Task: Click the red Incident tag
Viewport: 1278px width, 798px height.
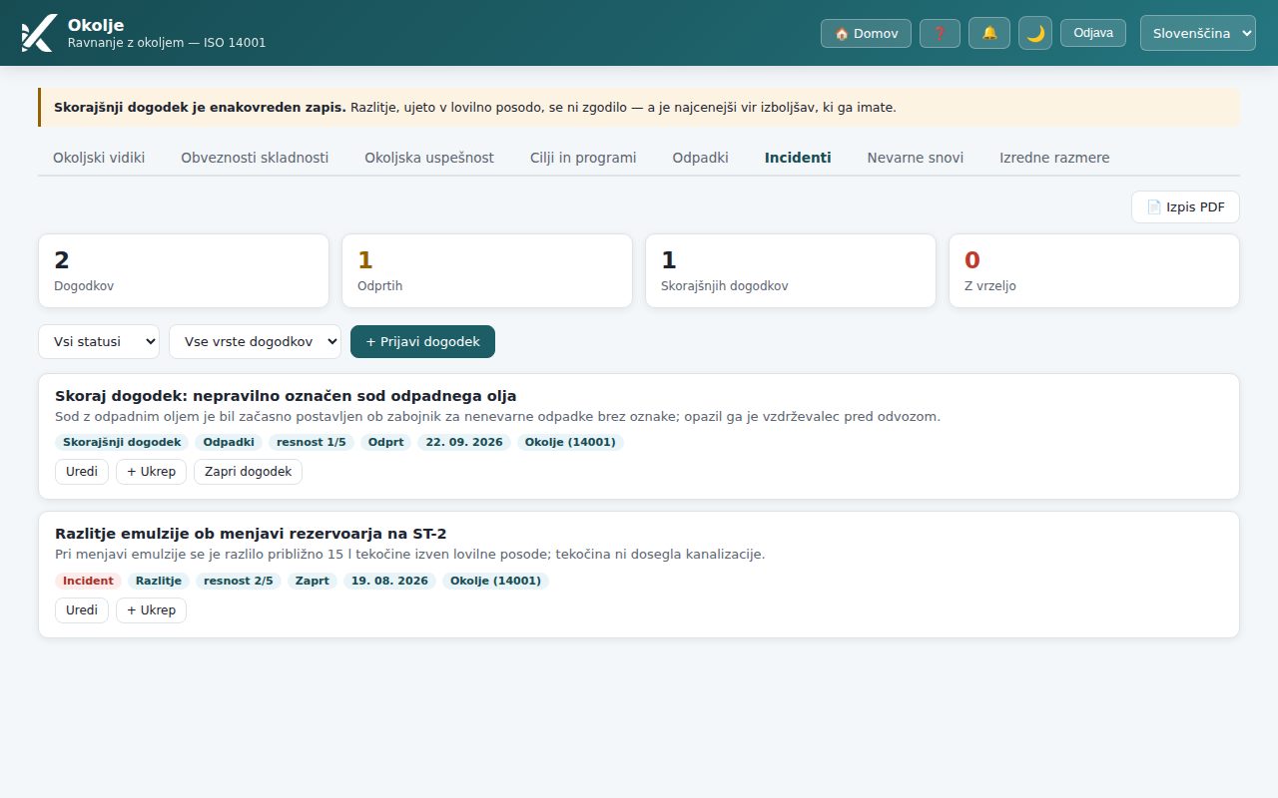Action: click(x=88, y=581)
